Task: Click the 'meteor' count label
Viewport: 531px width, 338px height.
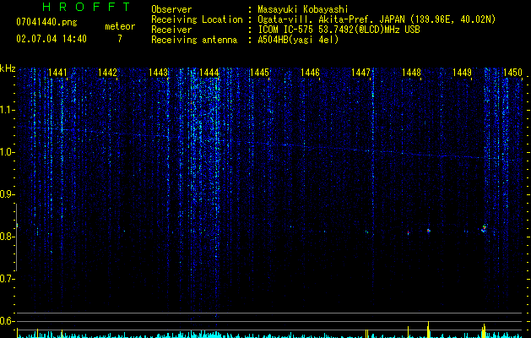Action: tap(120, 26)
